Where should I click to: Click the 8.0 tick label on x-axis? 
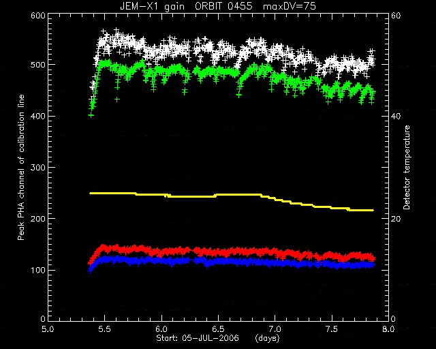pyautogui.click(x=388, y=329)
